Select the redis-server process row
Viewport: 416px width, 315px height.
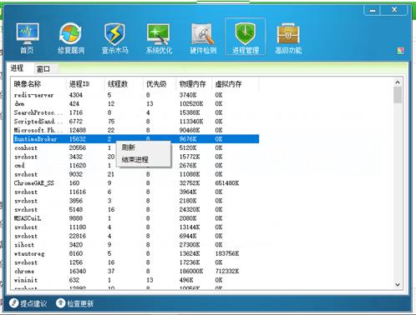136,95
